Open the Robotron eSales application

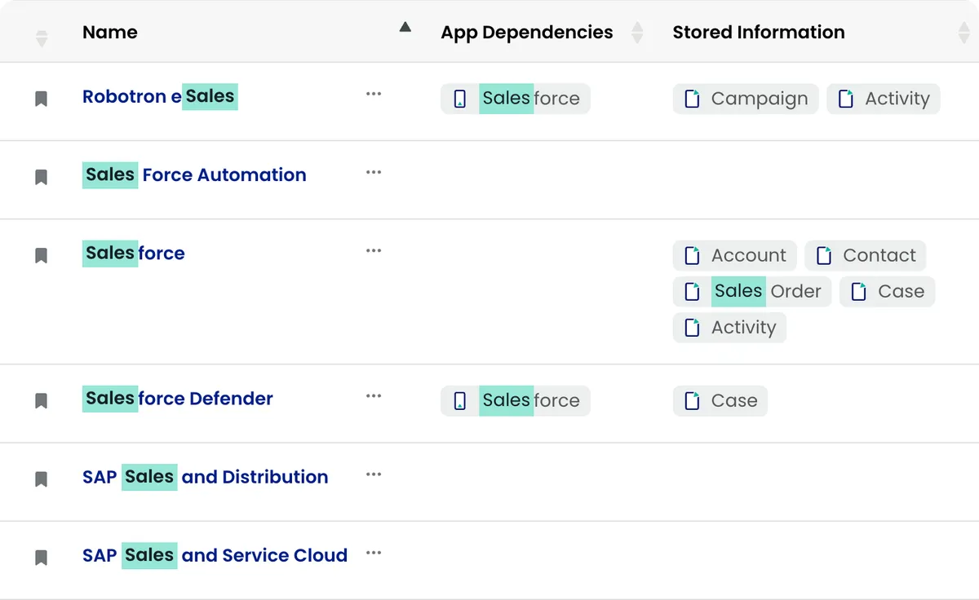click(160, 96)
